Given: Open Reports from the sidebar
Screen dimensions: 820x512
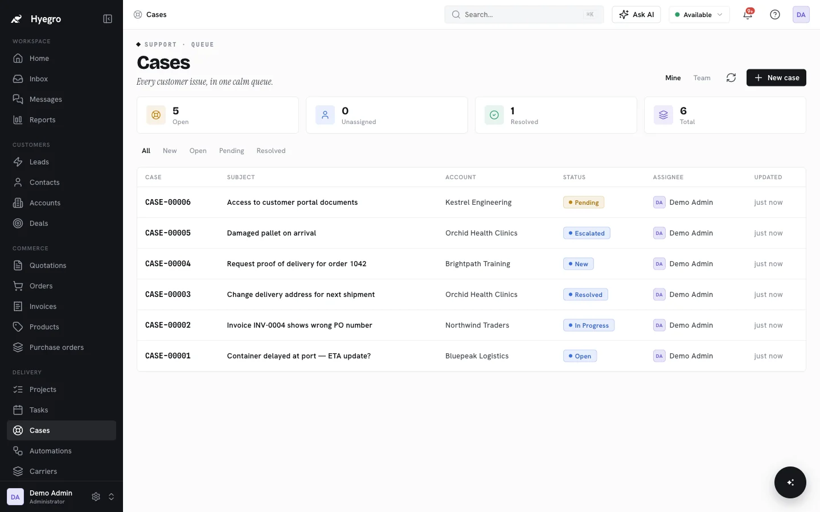Looking at the screenshot, I should pyautogui.click(x=61, y=119).
